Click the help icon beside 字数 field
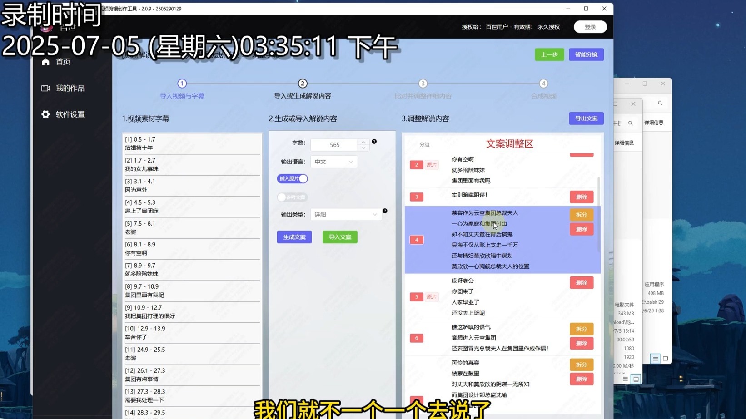The image size is (746, 419). [374, 141]
